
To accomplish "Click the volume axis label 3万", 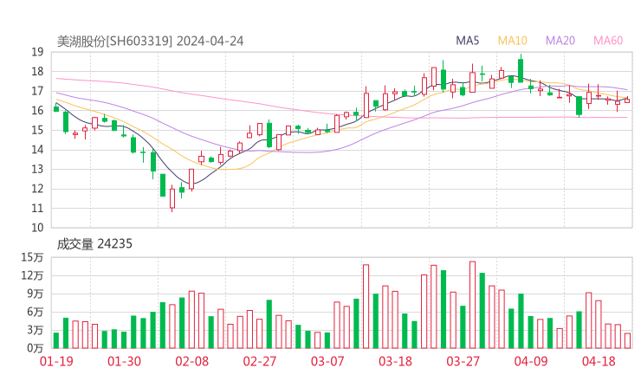I will coord(36,330).
